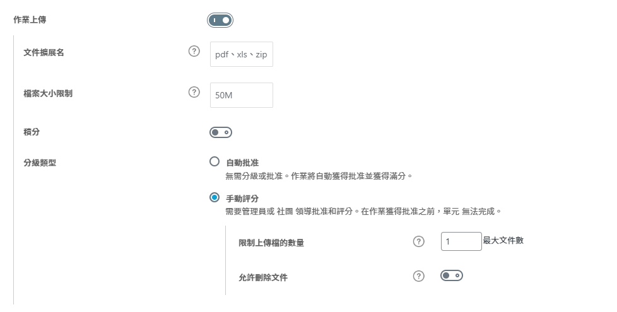Click the 文件擴展名 field label
The width and height of the screenshot is (617, 312).
pyautogui.click(x=44, y=52)
